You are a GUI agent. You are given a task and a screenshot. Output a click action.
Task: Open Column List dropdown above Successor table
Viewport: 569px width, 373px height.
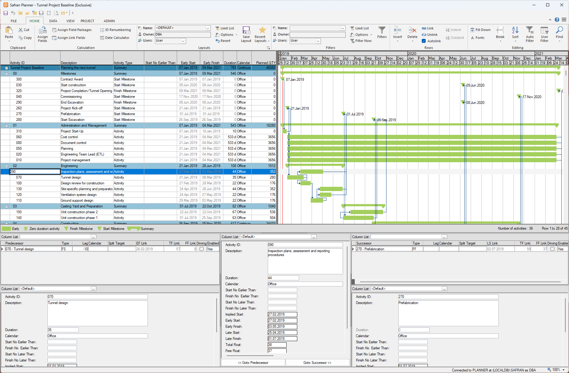point(444,237)
